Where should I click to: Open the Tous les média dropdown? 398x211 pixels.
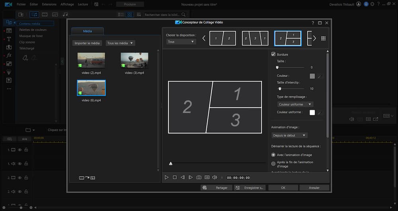tap(120, 43)
